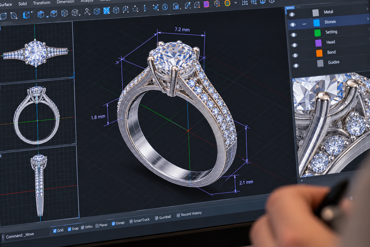Select the Band layer name
The image size is (370, 247).
tap(331, 52)
